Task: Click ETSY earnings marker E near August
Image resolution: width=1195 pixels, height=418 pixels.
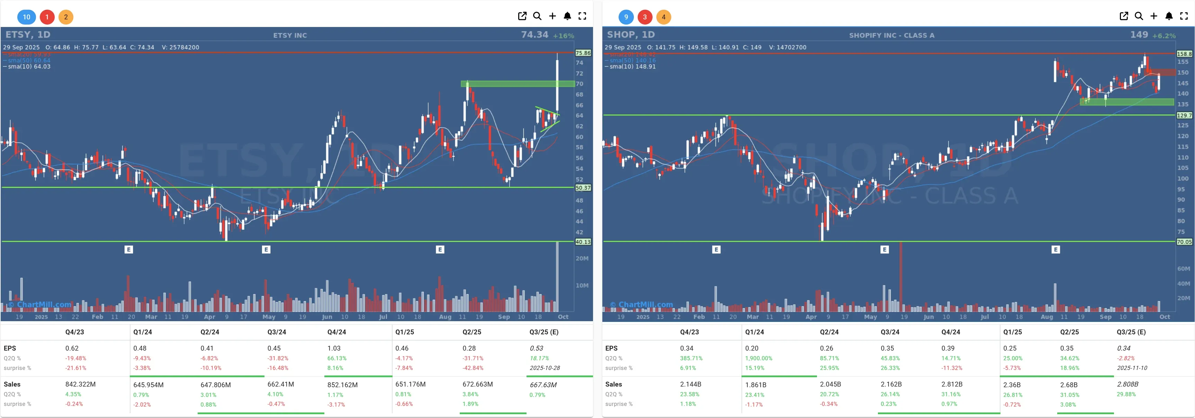Action: 440,249
